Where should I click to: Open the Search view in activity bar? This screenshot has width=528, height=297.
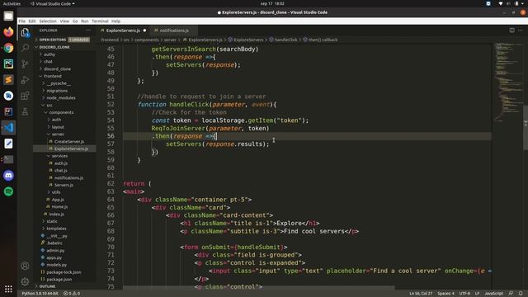point(26,48)
